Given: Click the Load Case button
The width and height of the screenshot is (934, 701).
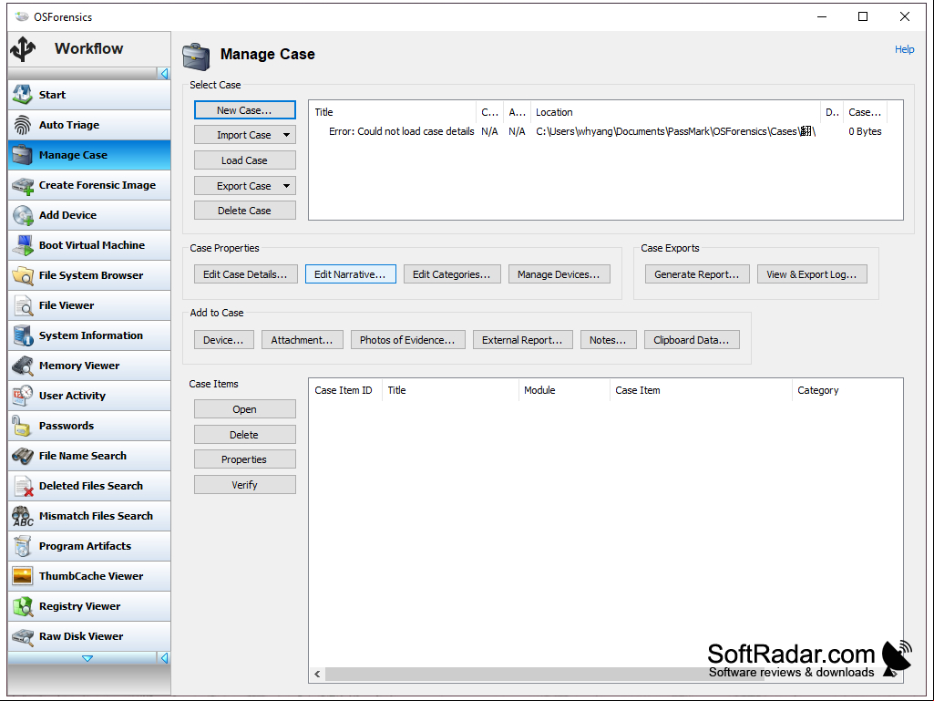Looking at the screenshot, I should [244, 160].
